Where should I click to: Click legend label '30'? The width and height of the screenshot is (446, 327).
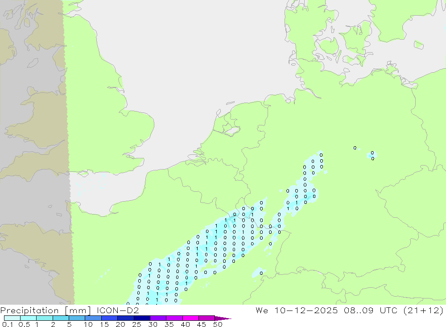coord(153,324)
